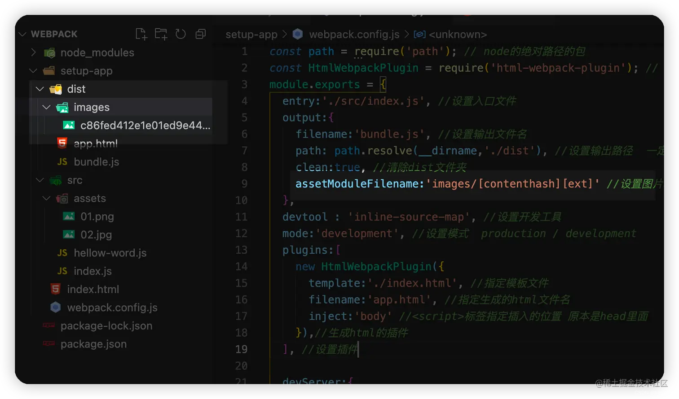Click line number 9 in the gutter
Screen dimensions: 679x399
pos(244,184)
